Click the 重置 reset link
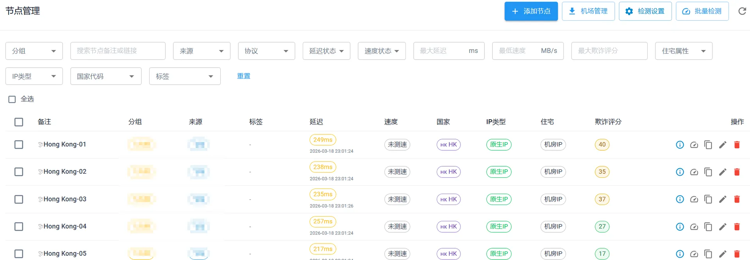This screenshot has height=260, width=750. pos(243,76)
